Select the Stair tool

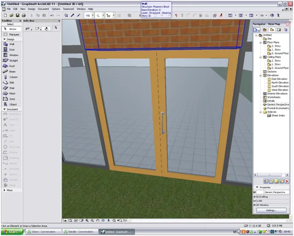pyautogui.click(x=11, y=88)
